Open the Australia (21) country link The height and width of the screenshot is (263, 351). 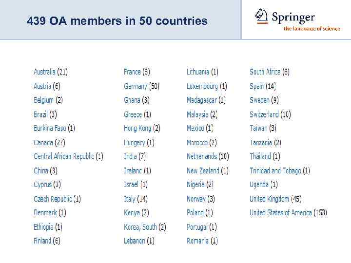(x=51, y=72)
